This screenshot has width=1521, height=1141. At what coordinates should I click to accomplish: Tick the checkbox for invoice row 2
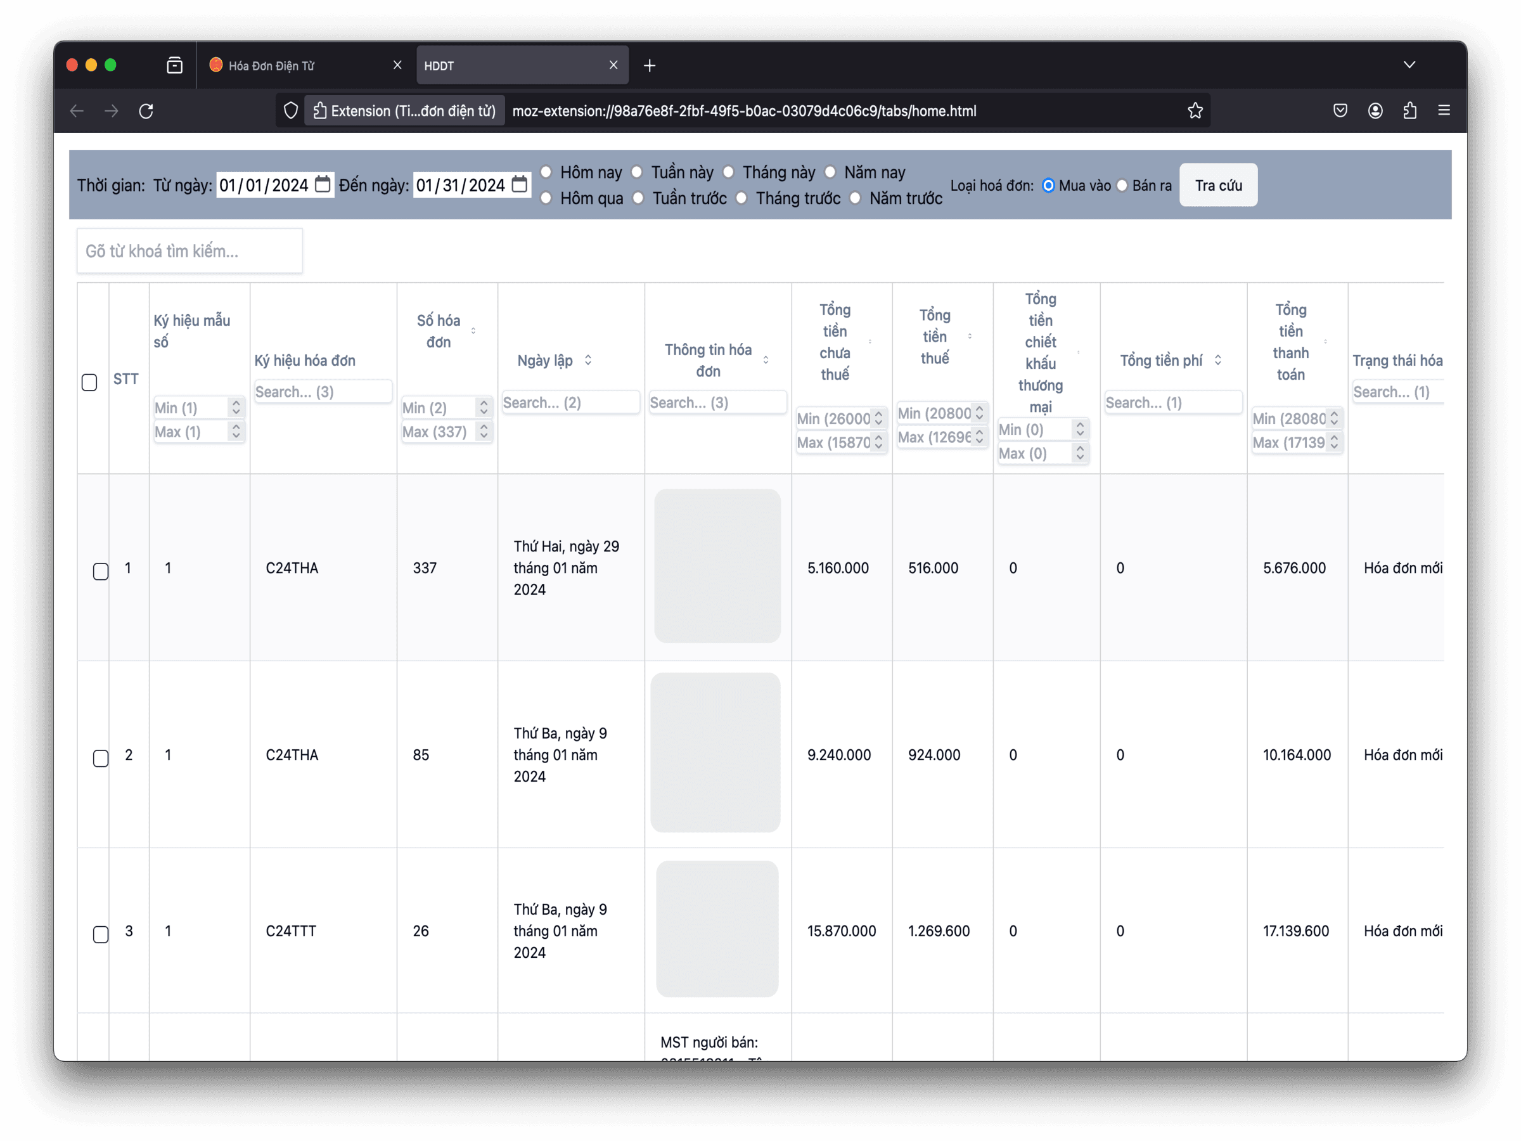[x=101, y=758]
